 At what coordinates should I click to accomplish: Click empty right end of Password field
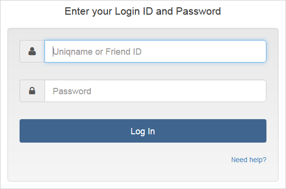point(237,91)
